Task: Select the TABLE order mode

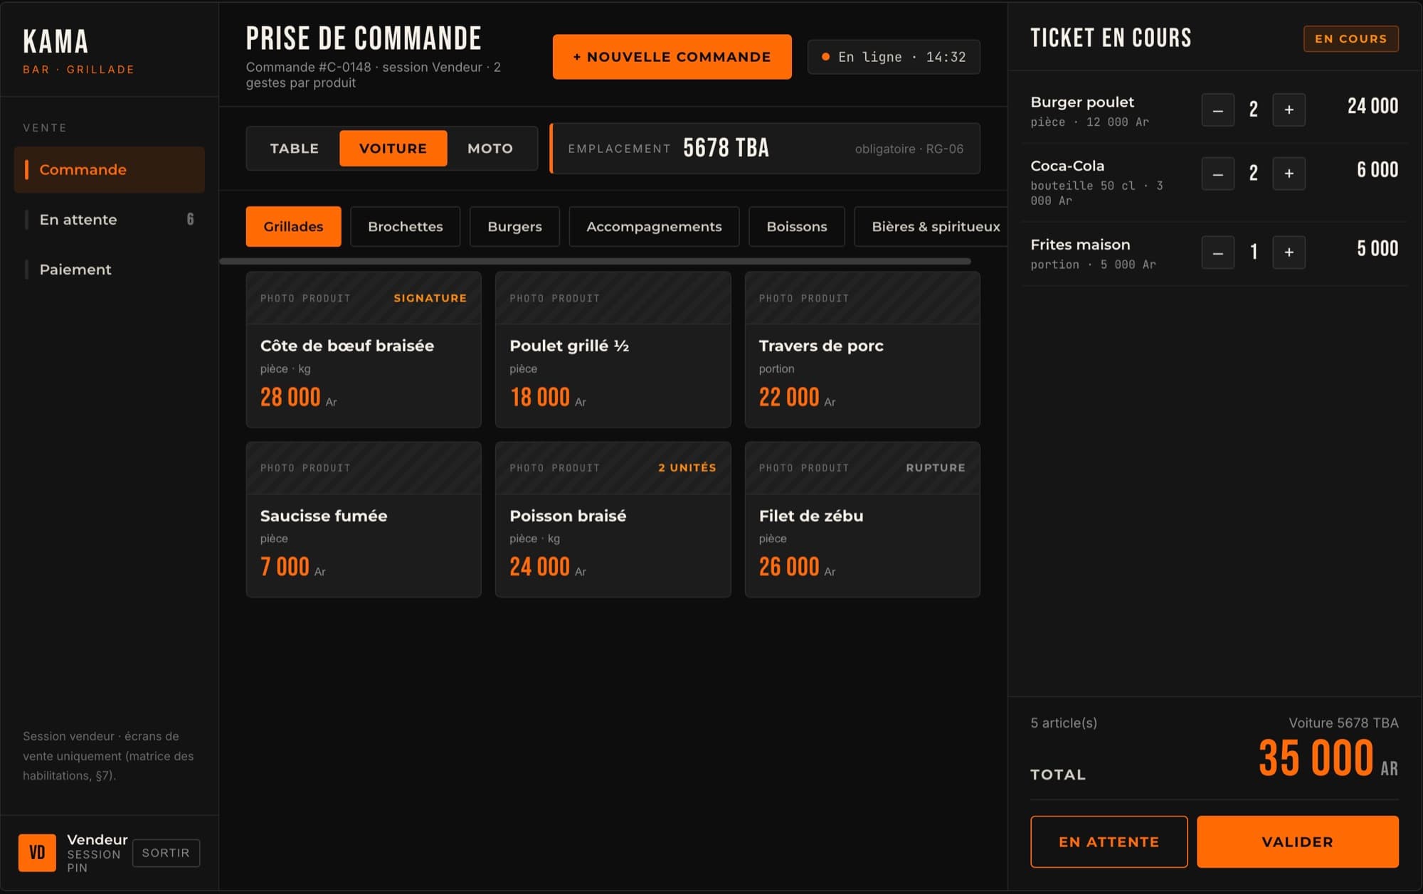Action: click(294, 149)
